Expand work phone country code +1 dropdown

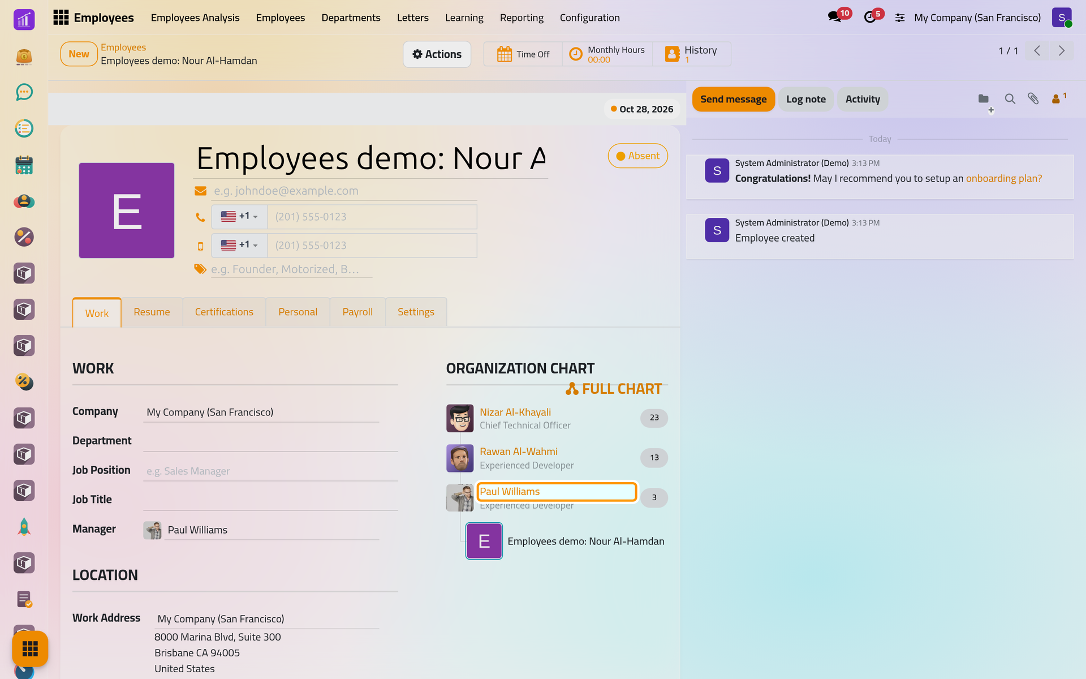tap(239, 216)
